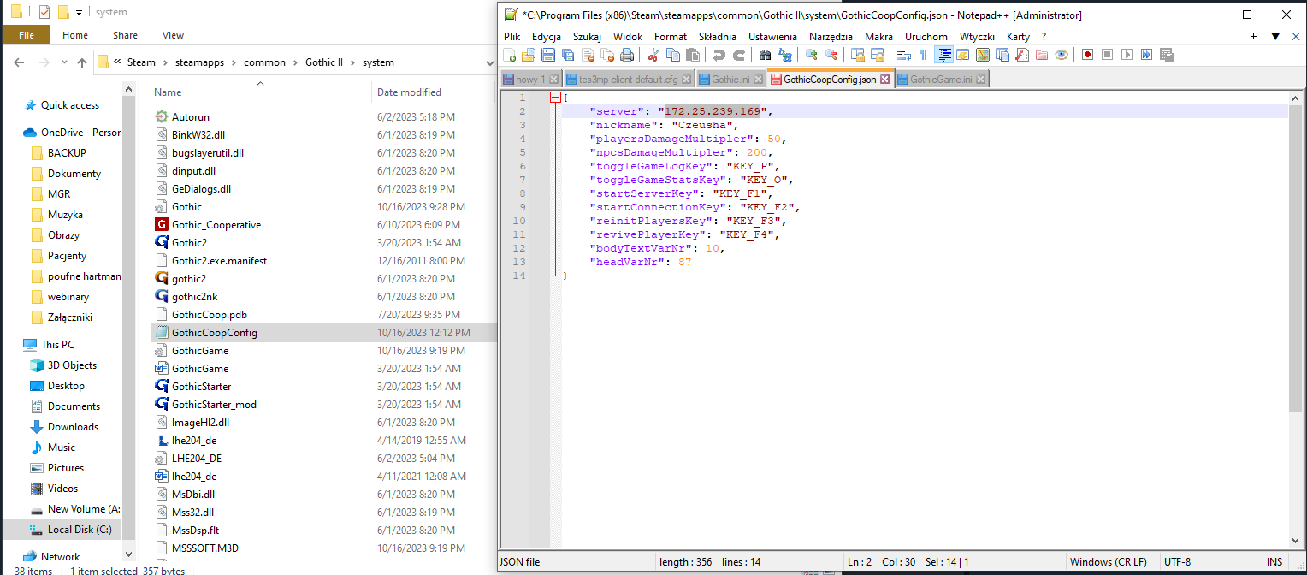Click the UTF-8 encoding status field
1307x575 pixels.
pyautogui.click(x=1178, y=562)
